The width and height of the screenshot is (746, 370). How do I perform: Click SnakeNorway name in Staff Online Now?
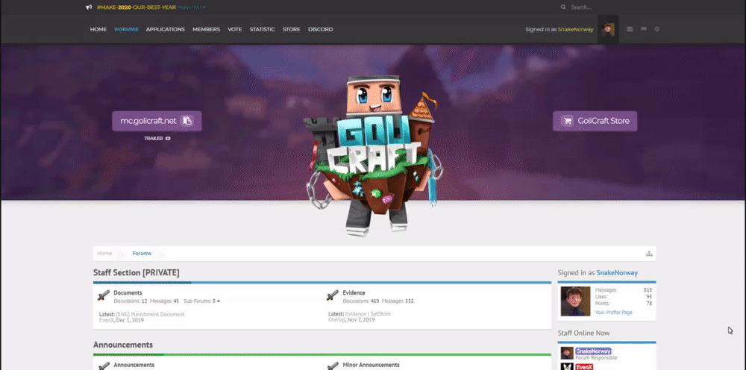(x=593, y=351)
